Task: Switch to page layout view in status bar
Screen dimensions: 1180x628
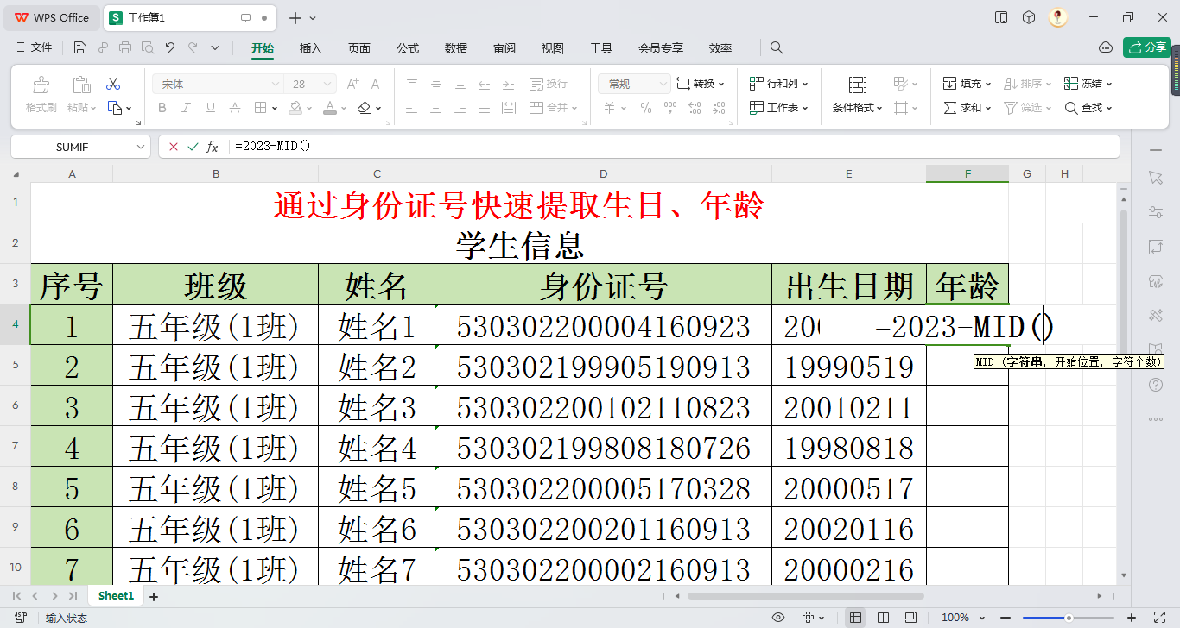Action: (x=910, y=618)
